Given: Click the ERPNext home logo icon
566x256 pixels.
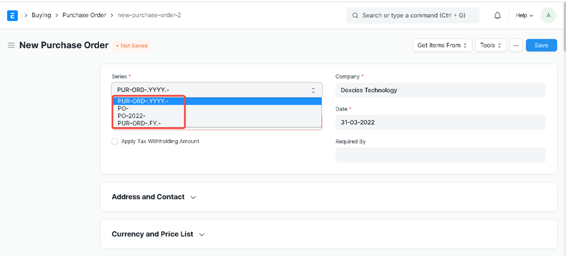Looking at the screenshot, I should click(x=12, y=15).
